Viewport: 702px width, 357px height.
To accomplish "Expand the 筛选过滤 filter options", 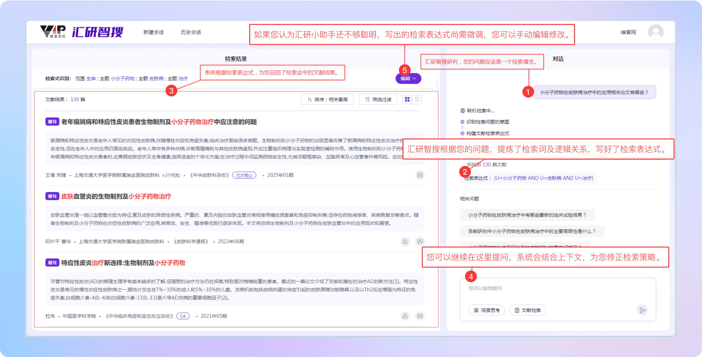I will click(x=378, y=100).
